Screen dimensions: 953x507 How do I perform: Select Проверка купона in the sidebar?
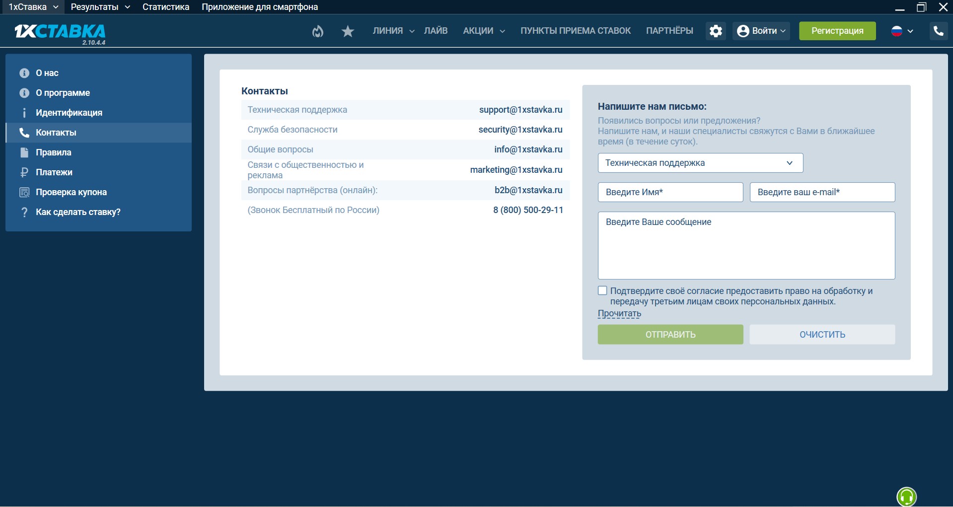(x=98, y=192)
